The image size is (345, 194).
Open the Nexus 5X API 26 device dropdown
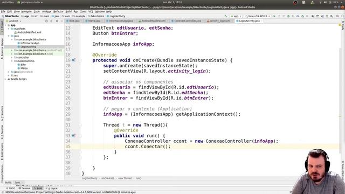258,16
